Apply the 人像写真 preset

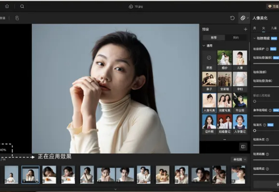[209, 103]
